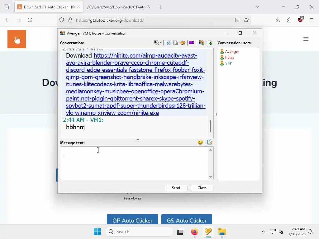Click message box scroll up arrow

tap(211, 150)
